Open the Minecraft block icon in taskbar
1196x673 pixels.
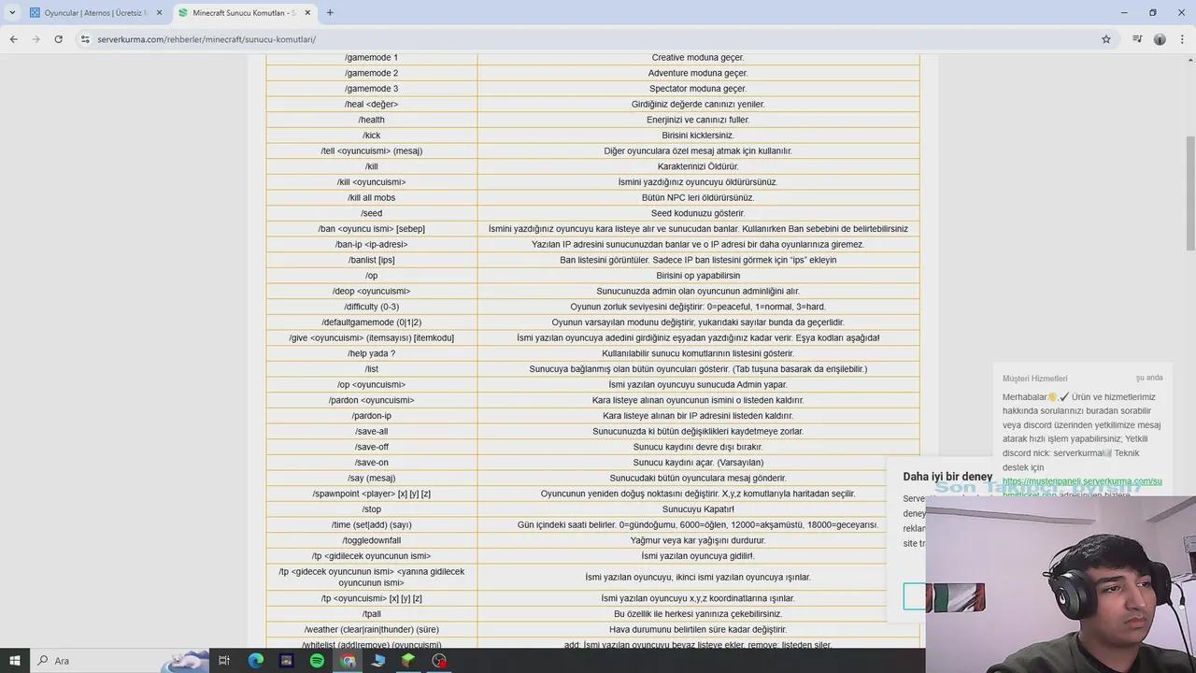408,661
